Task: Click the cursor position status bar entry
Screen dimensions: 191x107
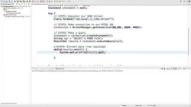Action: [x=152, y=106]
